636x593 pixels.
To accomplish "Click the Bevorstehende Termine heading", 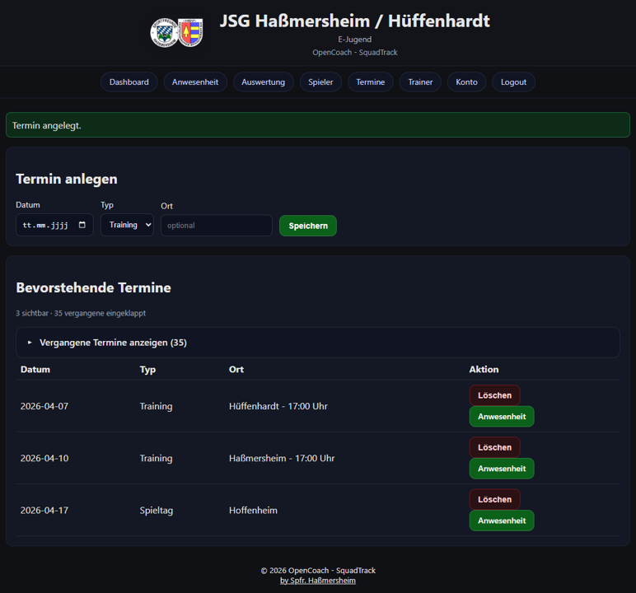I will point(93,287).
